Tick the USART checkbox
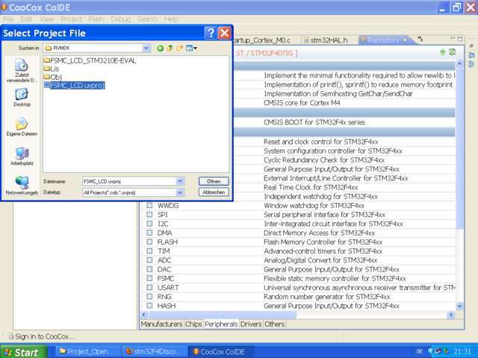The width and height of the screenshot is (478, 358). [149, 287]
